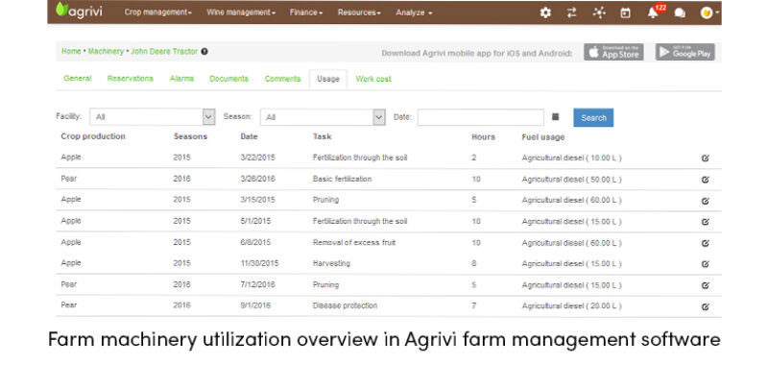Open the calendar icon in top navbar
768x365 pixels.
point(625,13)
